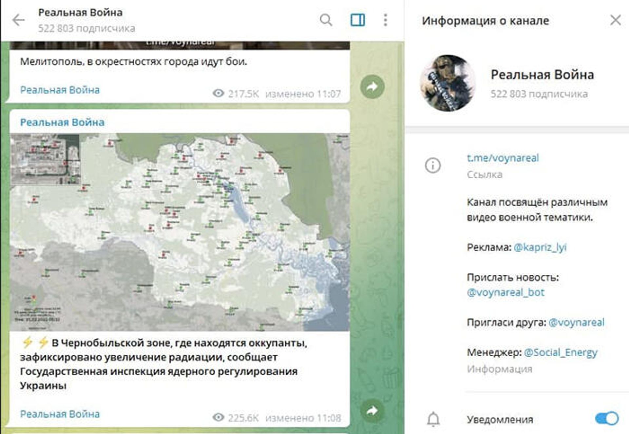629x434 pixels.
Task: Click the 217.5K views eye icon
Action: tap(218, 94)
